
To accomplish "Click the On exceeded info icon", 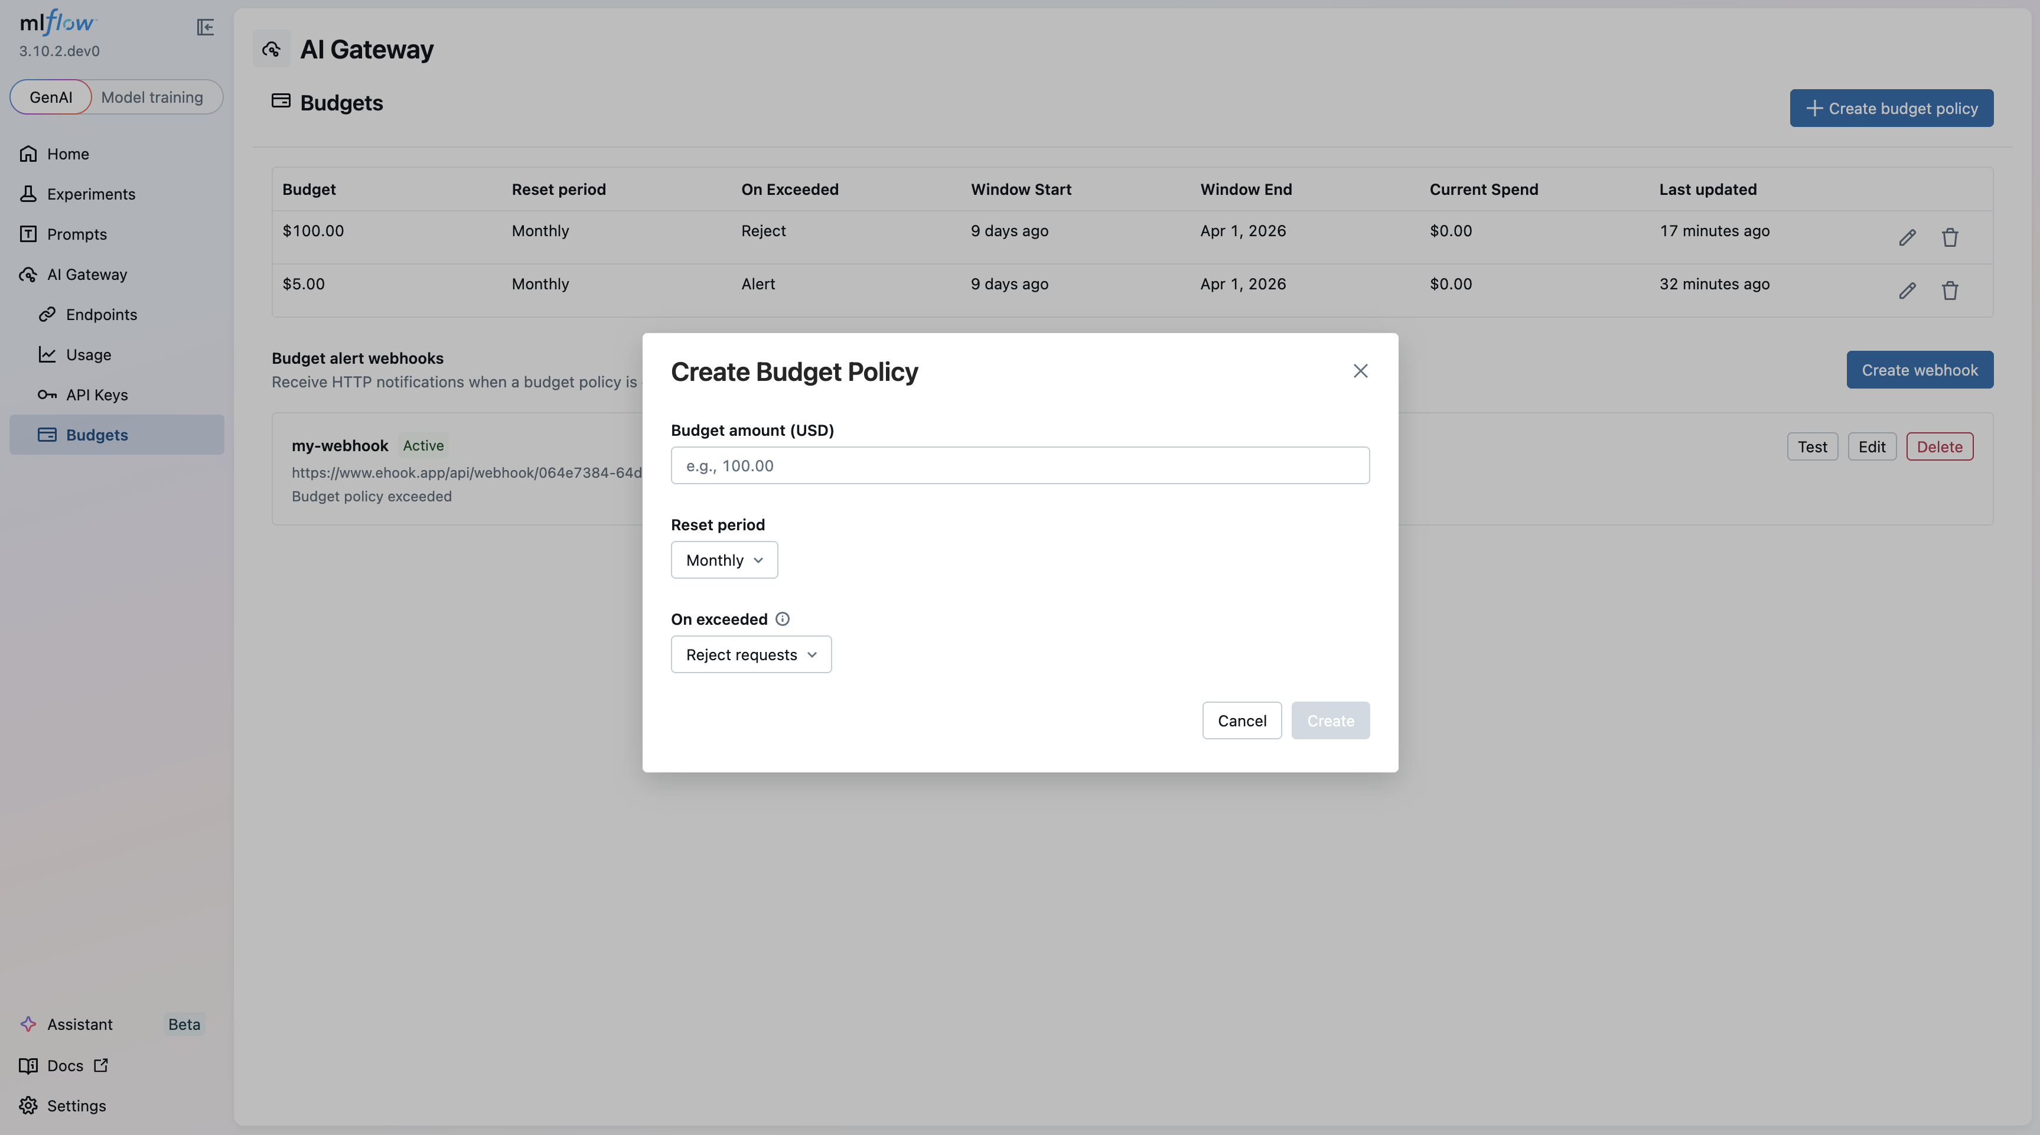I will (x=783, y=619).
